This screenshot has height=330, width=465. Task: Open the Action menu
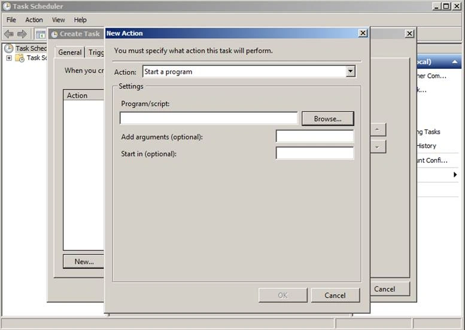(34, 20)
